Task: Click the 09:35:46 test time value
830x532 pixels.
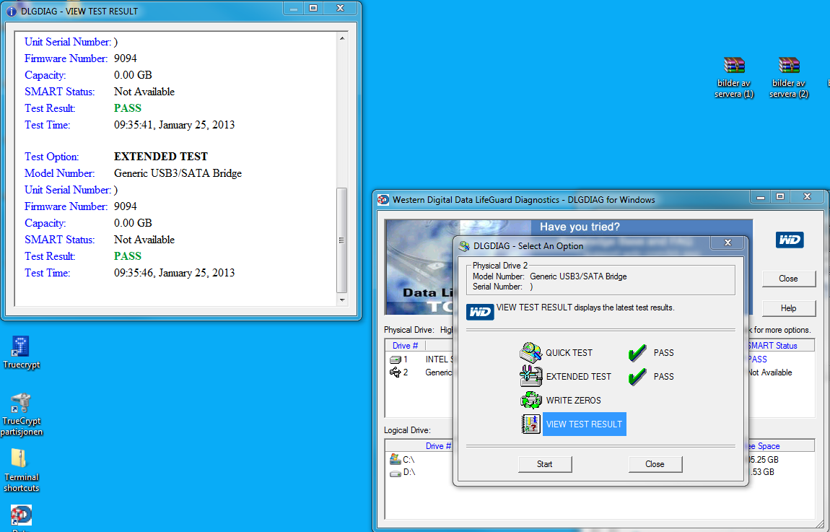Action: [x=174, y=273]
